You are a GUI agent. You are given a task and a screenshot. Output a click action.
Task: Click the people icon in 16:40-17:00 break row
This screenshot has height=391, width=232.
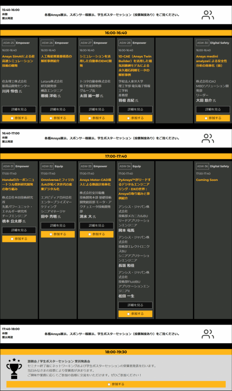point(208,138)
